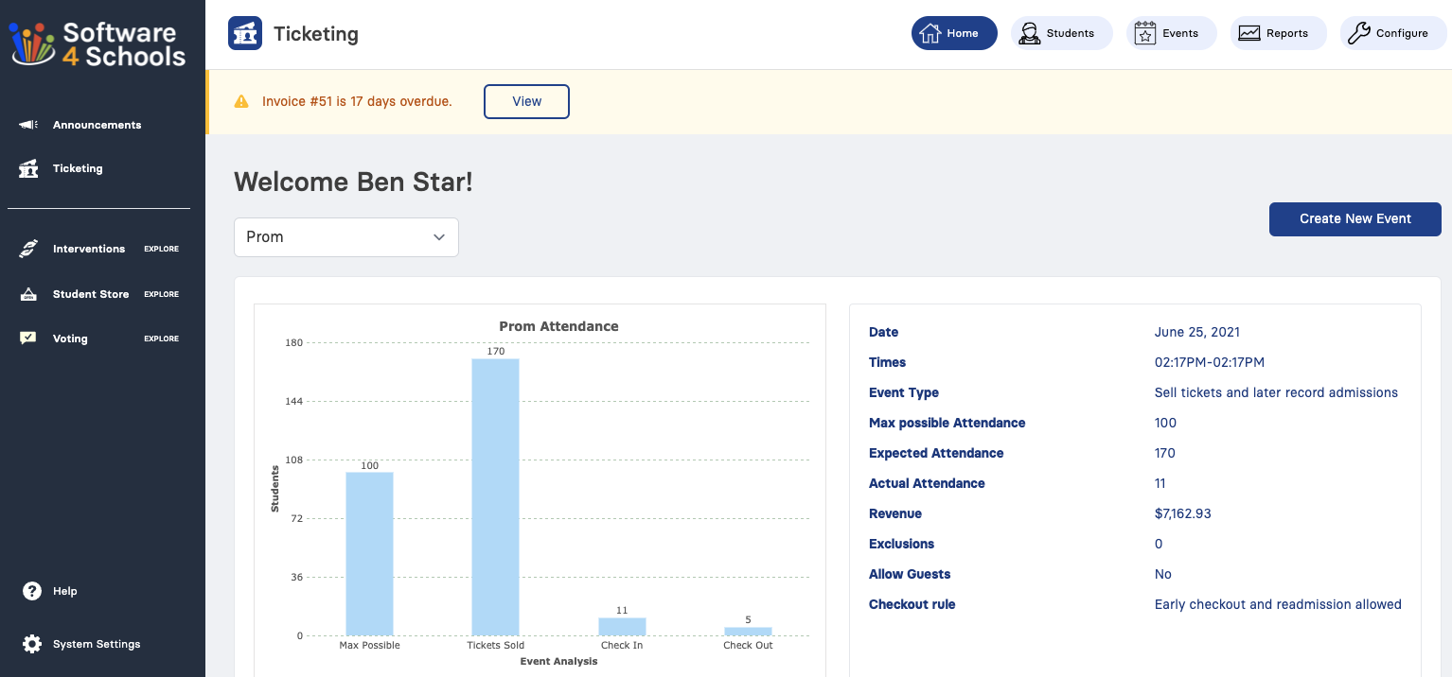Click the Create New Event button
This screenshot has height=677, width=1452.
[x=1355, y=218]
